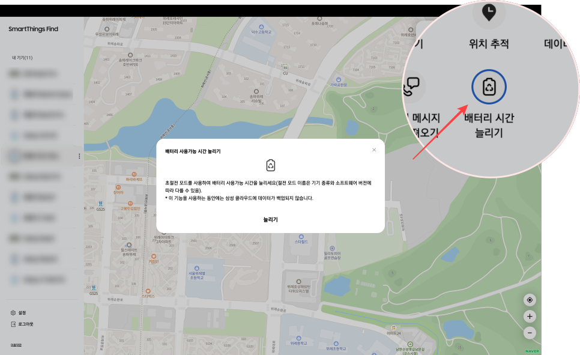Select the 덕수고등학교 school marker
The width and height of the screenshot is (580, 355).
pyautogui.click(x=262, y=27)
